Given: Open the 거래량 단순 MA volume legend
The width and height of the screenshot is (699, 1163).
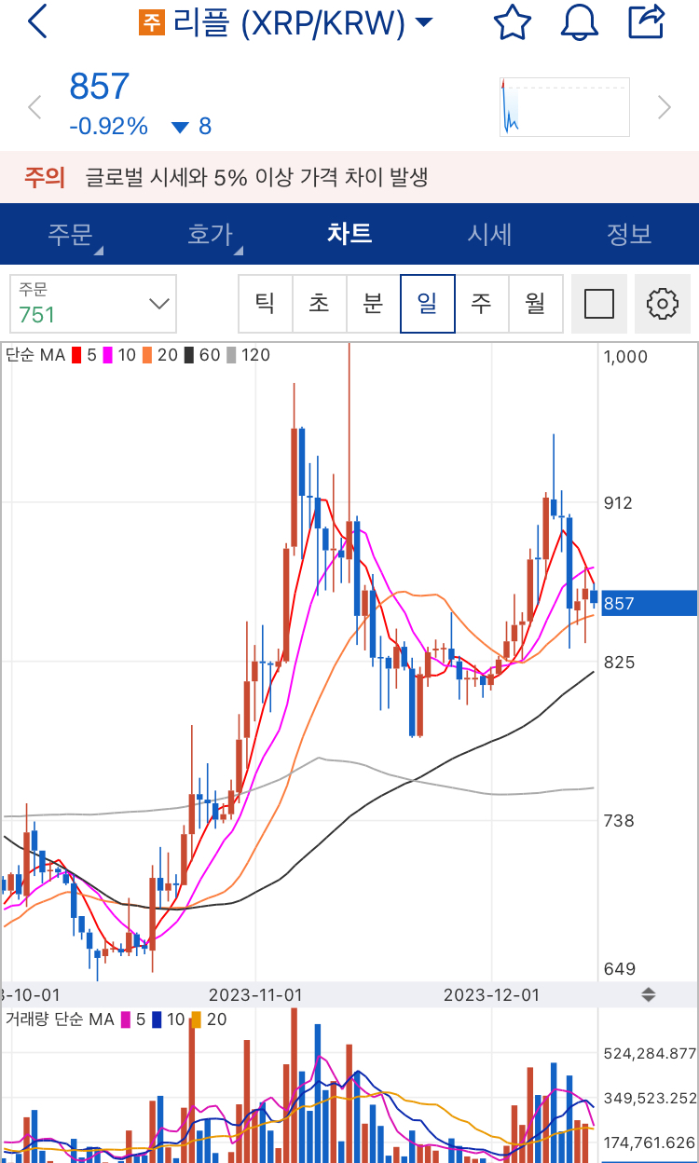Looking at the screenshot, I should pyautogui.click(x=59, y=1019).
